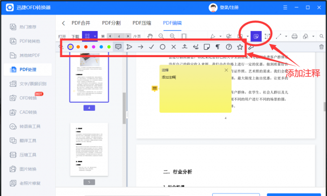Select the question mark help annotation icon
Viewport: 327px width, 196px height.
[229, 47]
